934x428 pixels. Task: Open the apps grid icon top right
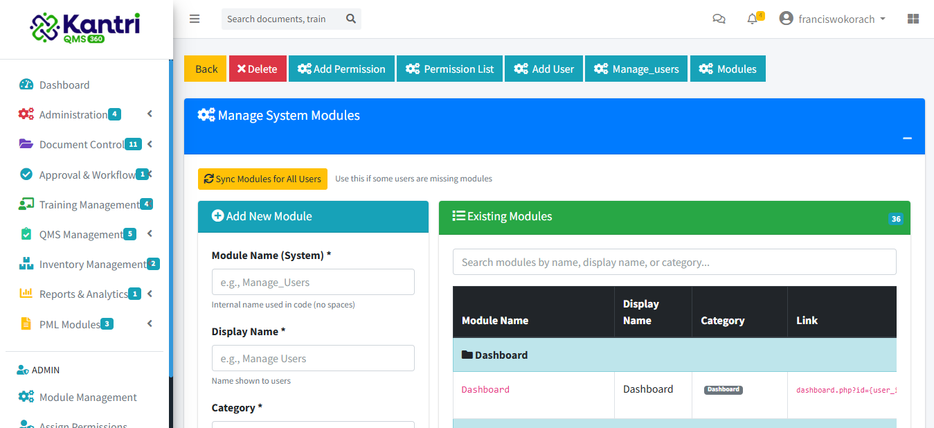tap(913, 17)
